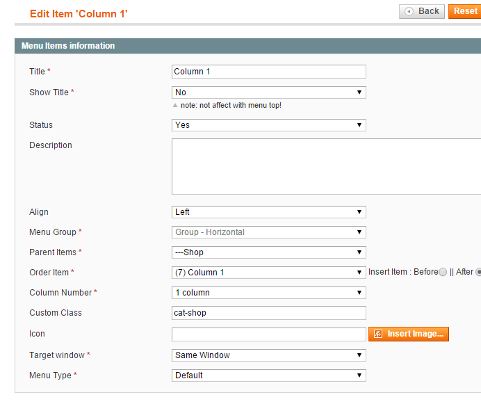This screenshot has width=481, height=404.
Task: Click the note triangle icon under Show Title
Action: point(175,105)
